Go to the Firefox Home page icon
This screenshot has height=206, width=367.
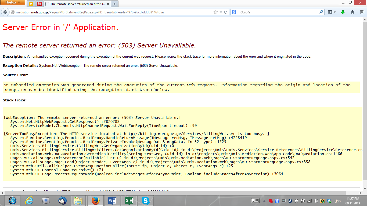352,12
